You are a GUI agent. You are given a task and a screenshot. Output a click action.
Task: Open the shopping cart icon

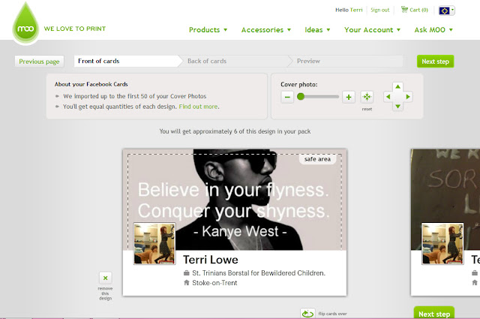405,10
